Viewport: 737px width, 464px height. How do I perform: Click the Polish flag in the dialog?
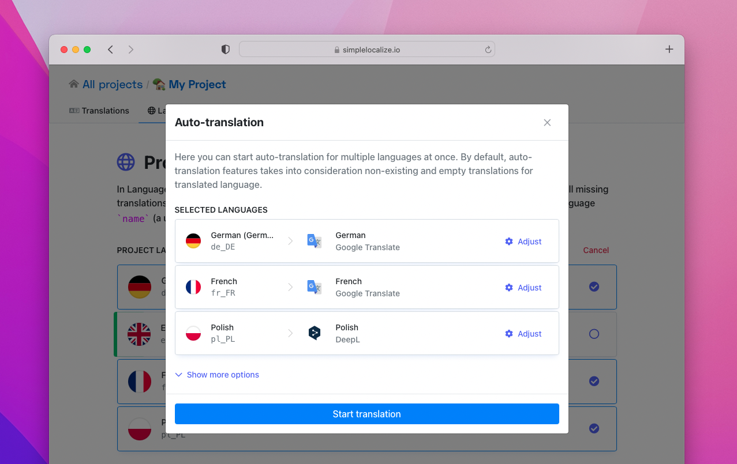click(193, 333)
